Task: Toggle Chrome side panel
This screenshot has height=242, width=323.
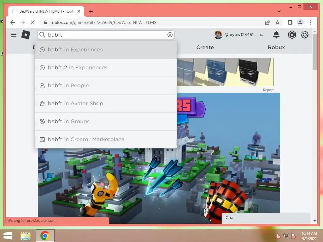Action: pyautogui.click(x=290, y=22)
